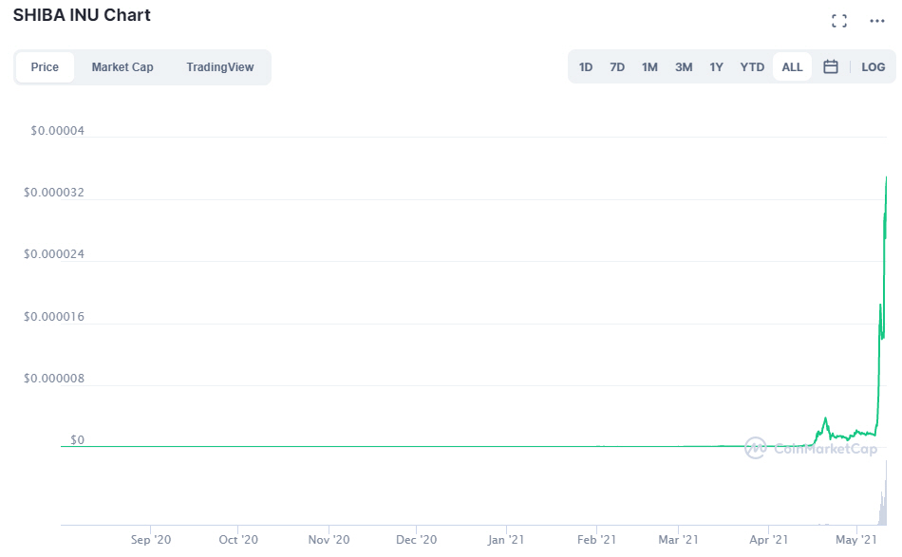Click the CoinMarketCap watermark logo
Image resolution: width=902 pixels, height=557 pixels.
tap(810, 448)
